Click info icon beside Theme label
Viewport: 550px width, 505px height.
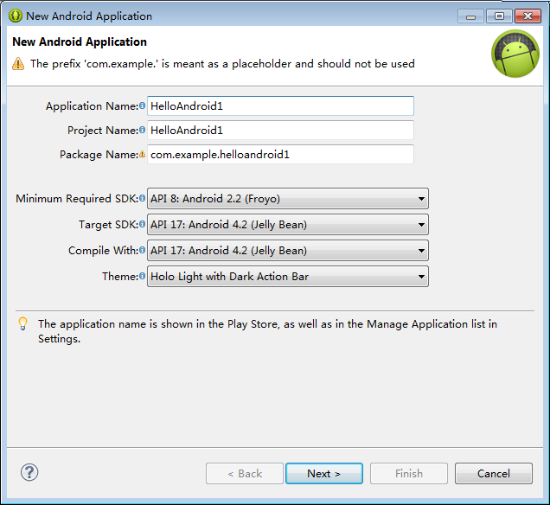coord(142,276)
